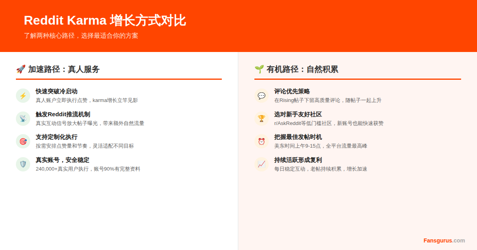Select the shield icon for 真实账号安全稳定

(23, 164)
